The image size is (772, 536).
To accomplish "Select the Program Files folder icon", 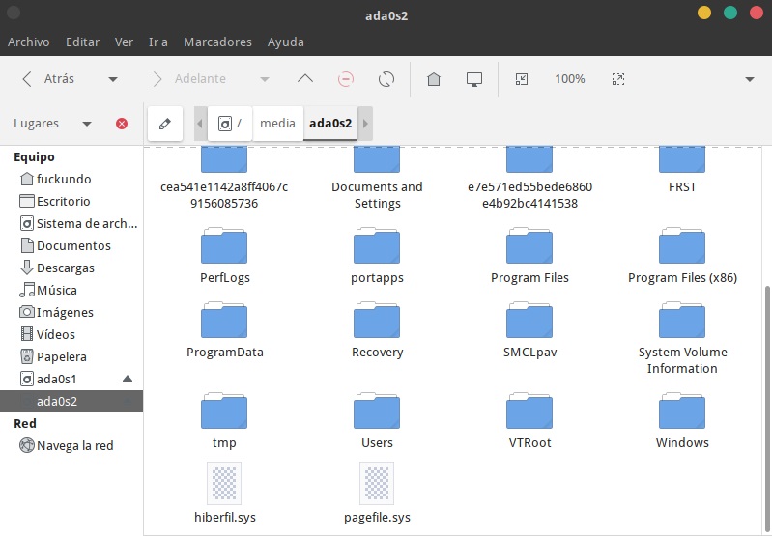I will 529,245.
